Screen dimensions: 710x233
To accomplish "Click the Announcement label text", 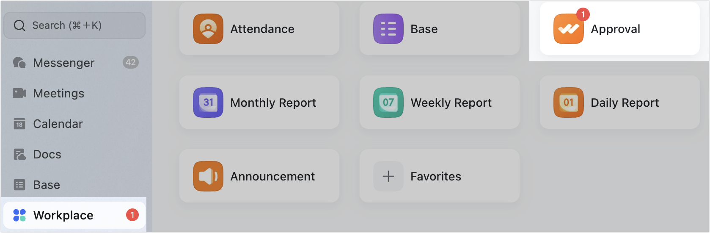I will click(272, 176).
